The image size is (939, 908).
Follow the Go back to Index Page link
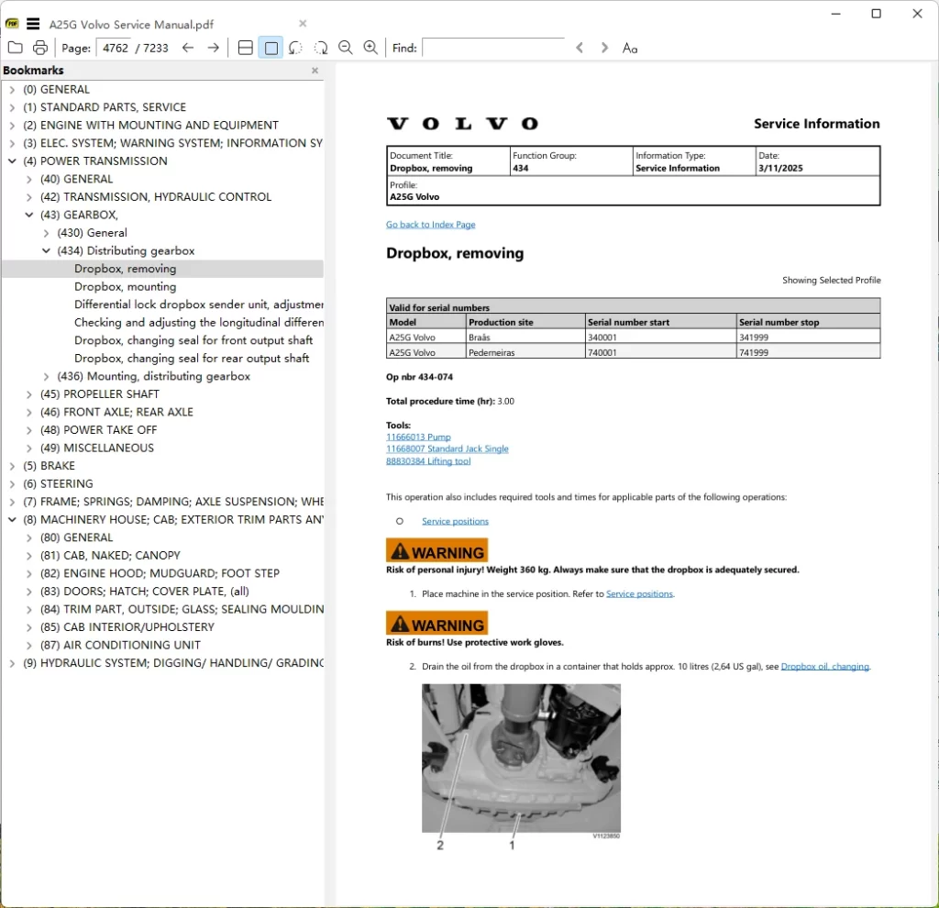tap(431, 225)
